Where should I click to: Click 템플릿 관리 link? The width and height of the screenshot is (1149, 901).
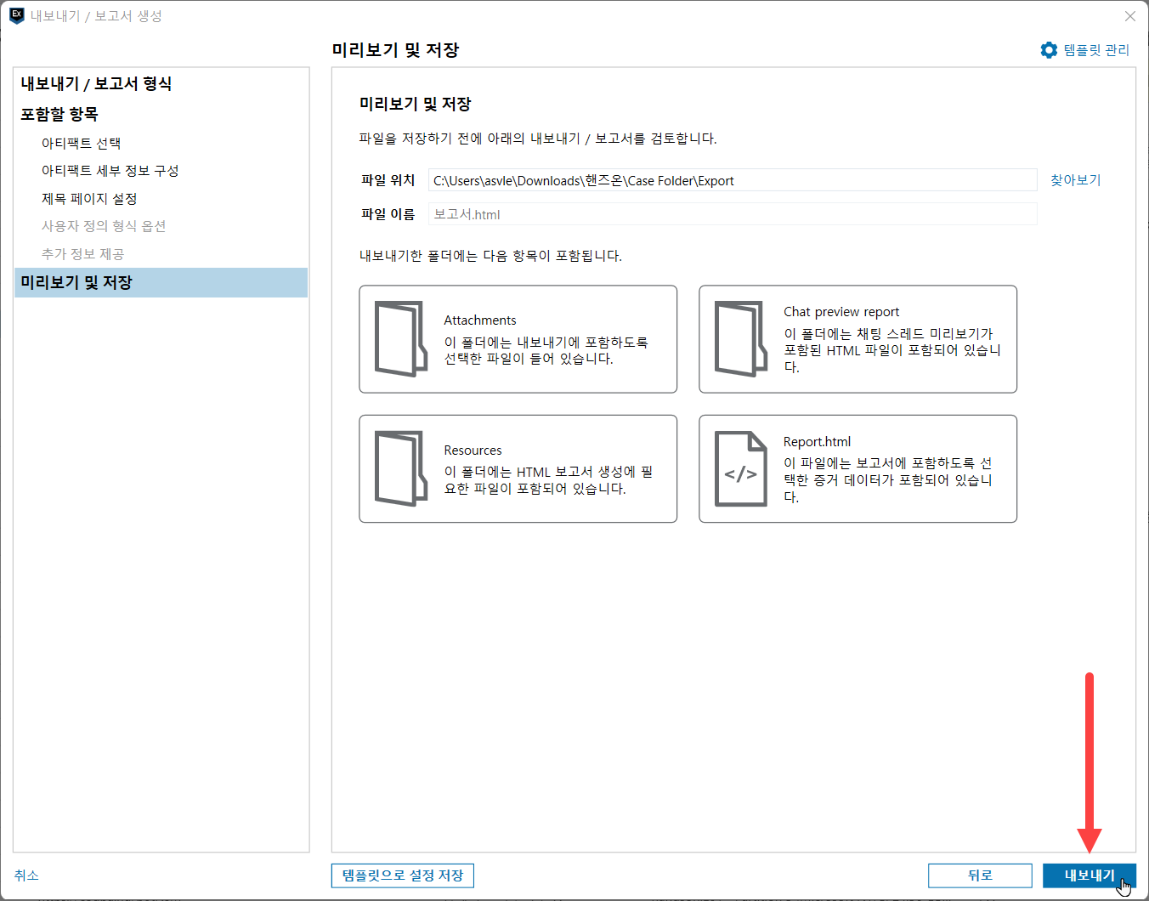[x=1096, y=50]
